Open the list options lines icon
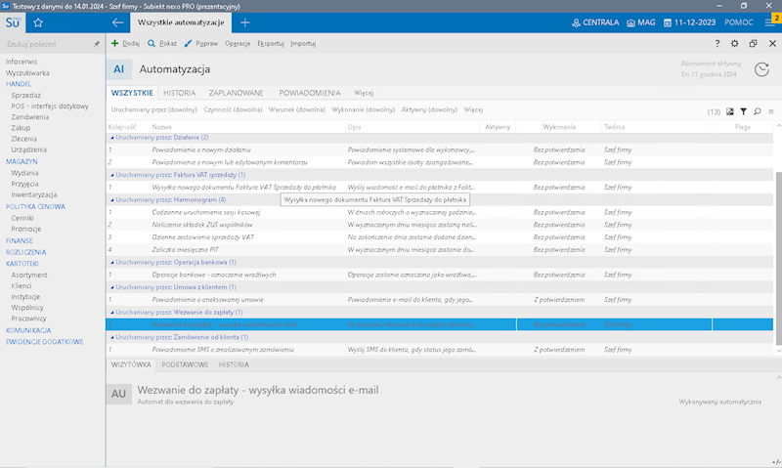 [x=771, y=111]
